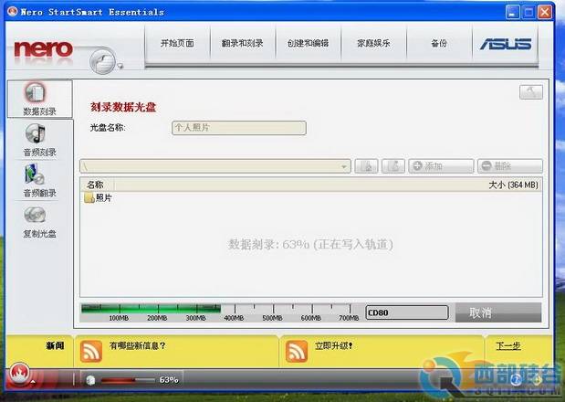Click the 下一步 next link
Viewport: 565px width, 402px height.
pos(508,345)
